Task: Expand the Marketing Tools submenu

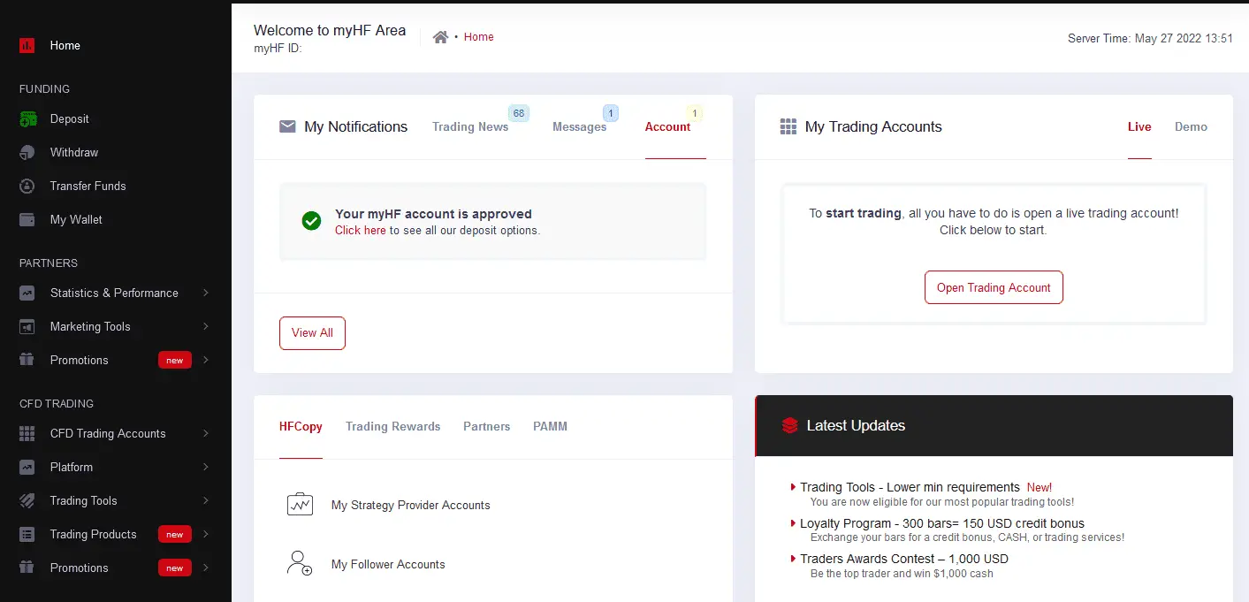Action: [205, 327]
